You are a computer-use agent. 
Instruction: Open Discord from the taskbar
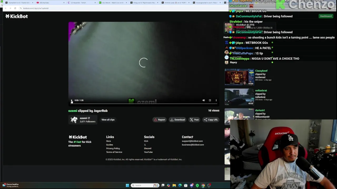pos(192,185)
